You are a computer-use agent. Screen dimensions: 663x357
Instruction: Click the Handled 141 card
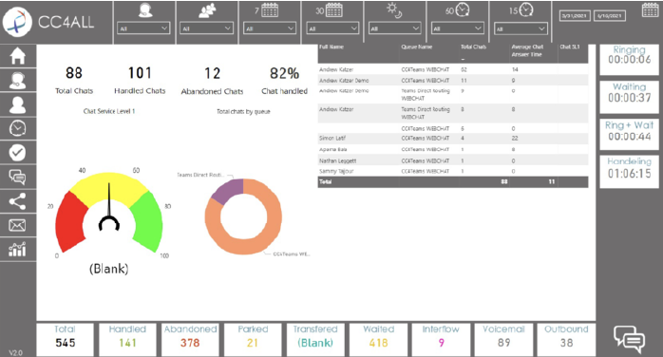tap(127, 340)
